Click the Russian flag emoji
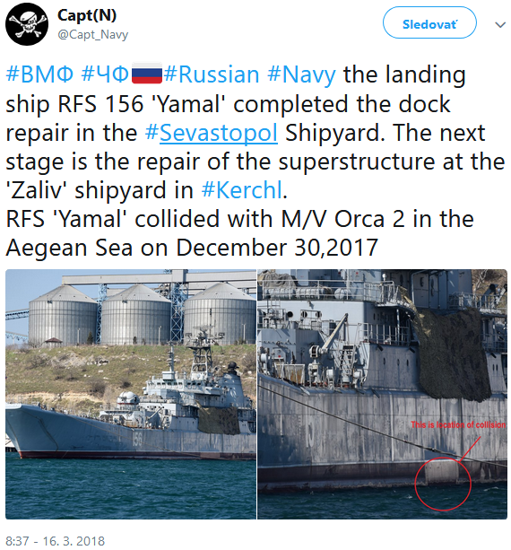511x550 pixels. click(146, 74)
